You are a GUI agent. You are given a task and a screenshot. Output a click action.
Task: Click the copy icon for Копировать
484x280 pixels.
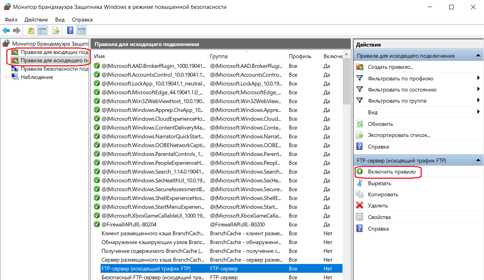pos(359,194)
